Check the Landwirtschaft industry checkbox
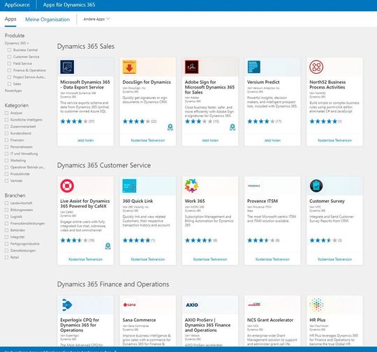The height and width of the screenshot is (352, 377). pos(6,203)
